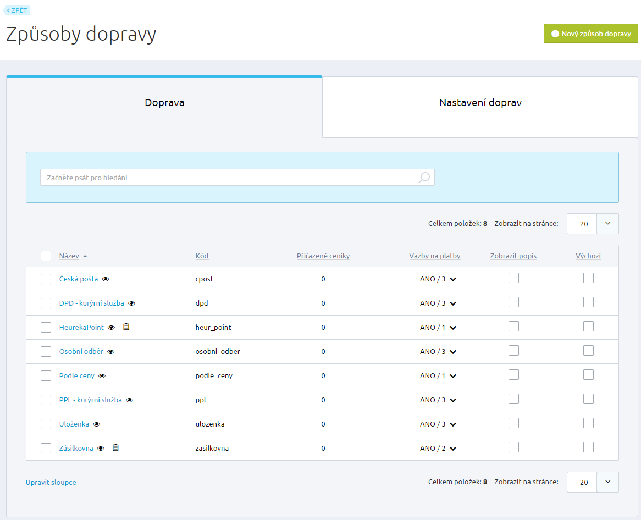Toggle the eye icon beside Osobní odběr
The width and height of the screenshot is (641, 520).
(111, 352)
